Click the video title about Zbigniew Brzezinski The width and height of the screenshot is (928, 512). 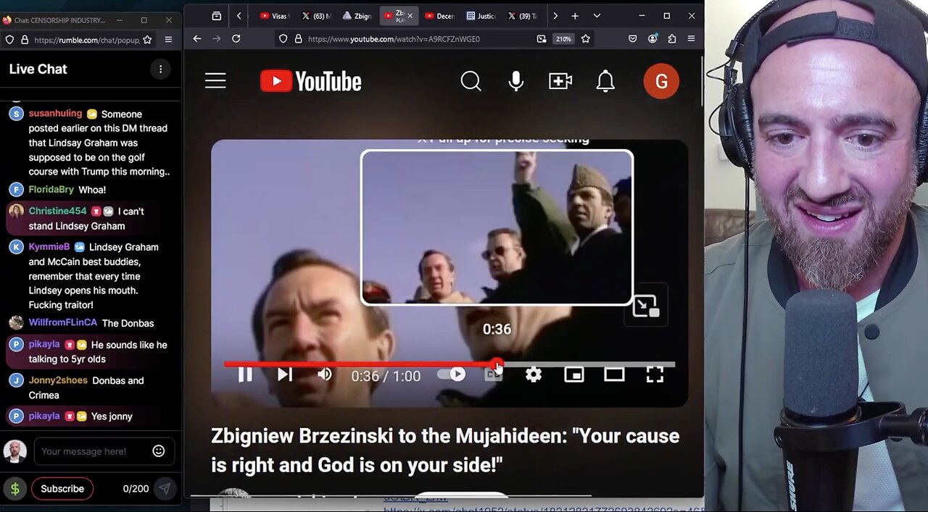click(445, 450)
